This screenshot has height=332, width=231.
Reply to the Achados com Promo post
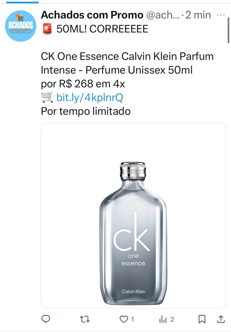46,319
